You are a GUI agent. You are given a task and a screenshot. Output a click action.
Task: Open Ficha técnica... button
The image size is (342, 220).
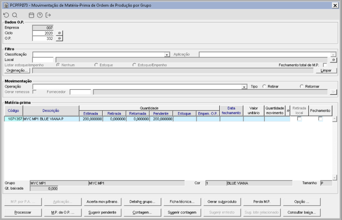click(182, 202)
